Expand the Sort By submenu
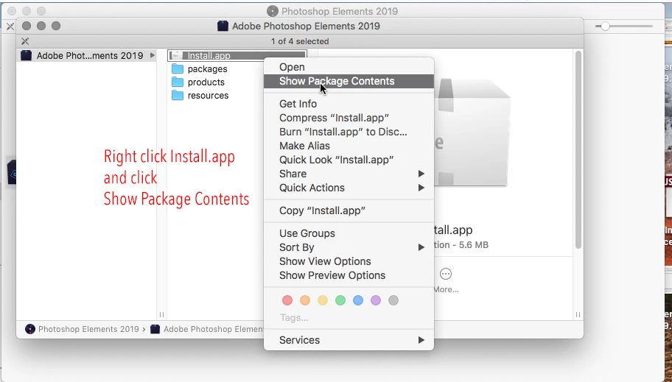The image size is (672, 382). [x=349, y=247]
